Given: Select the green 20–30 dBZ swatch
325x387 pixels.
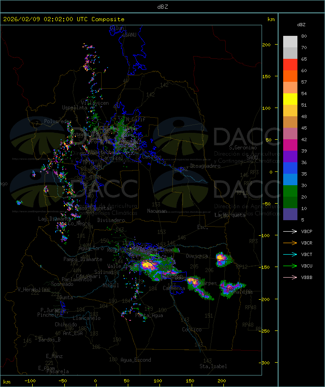Looking at the screenshot, I should [x=290, y=191].
